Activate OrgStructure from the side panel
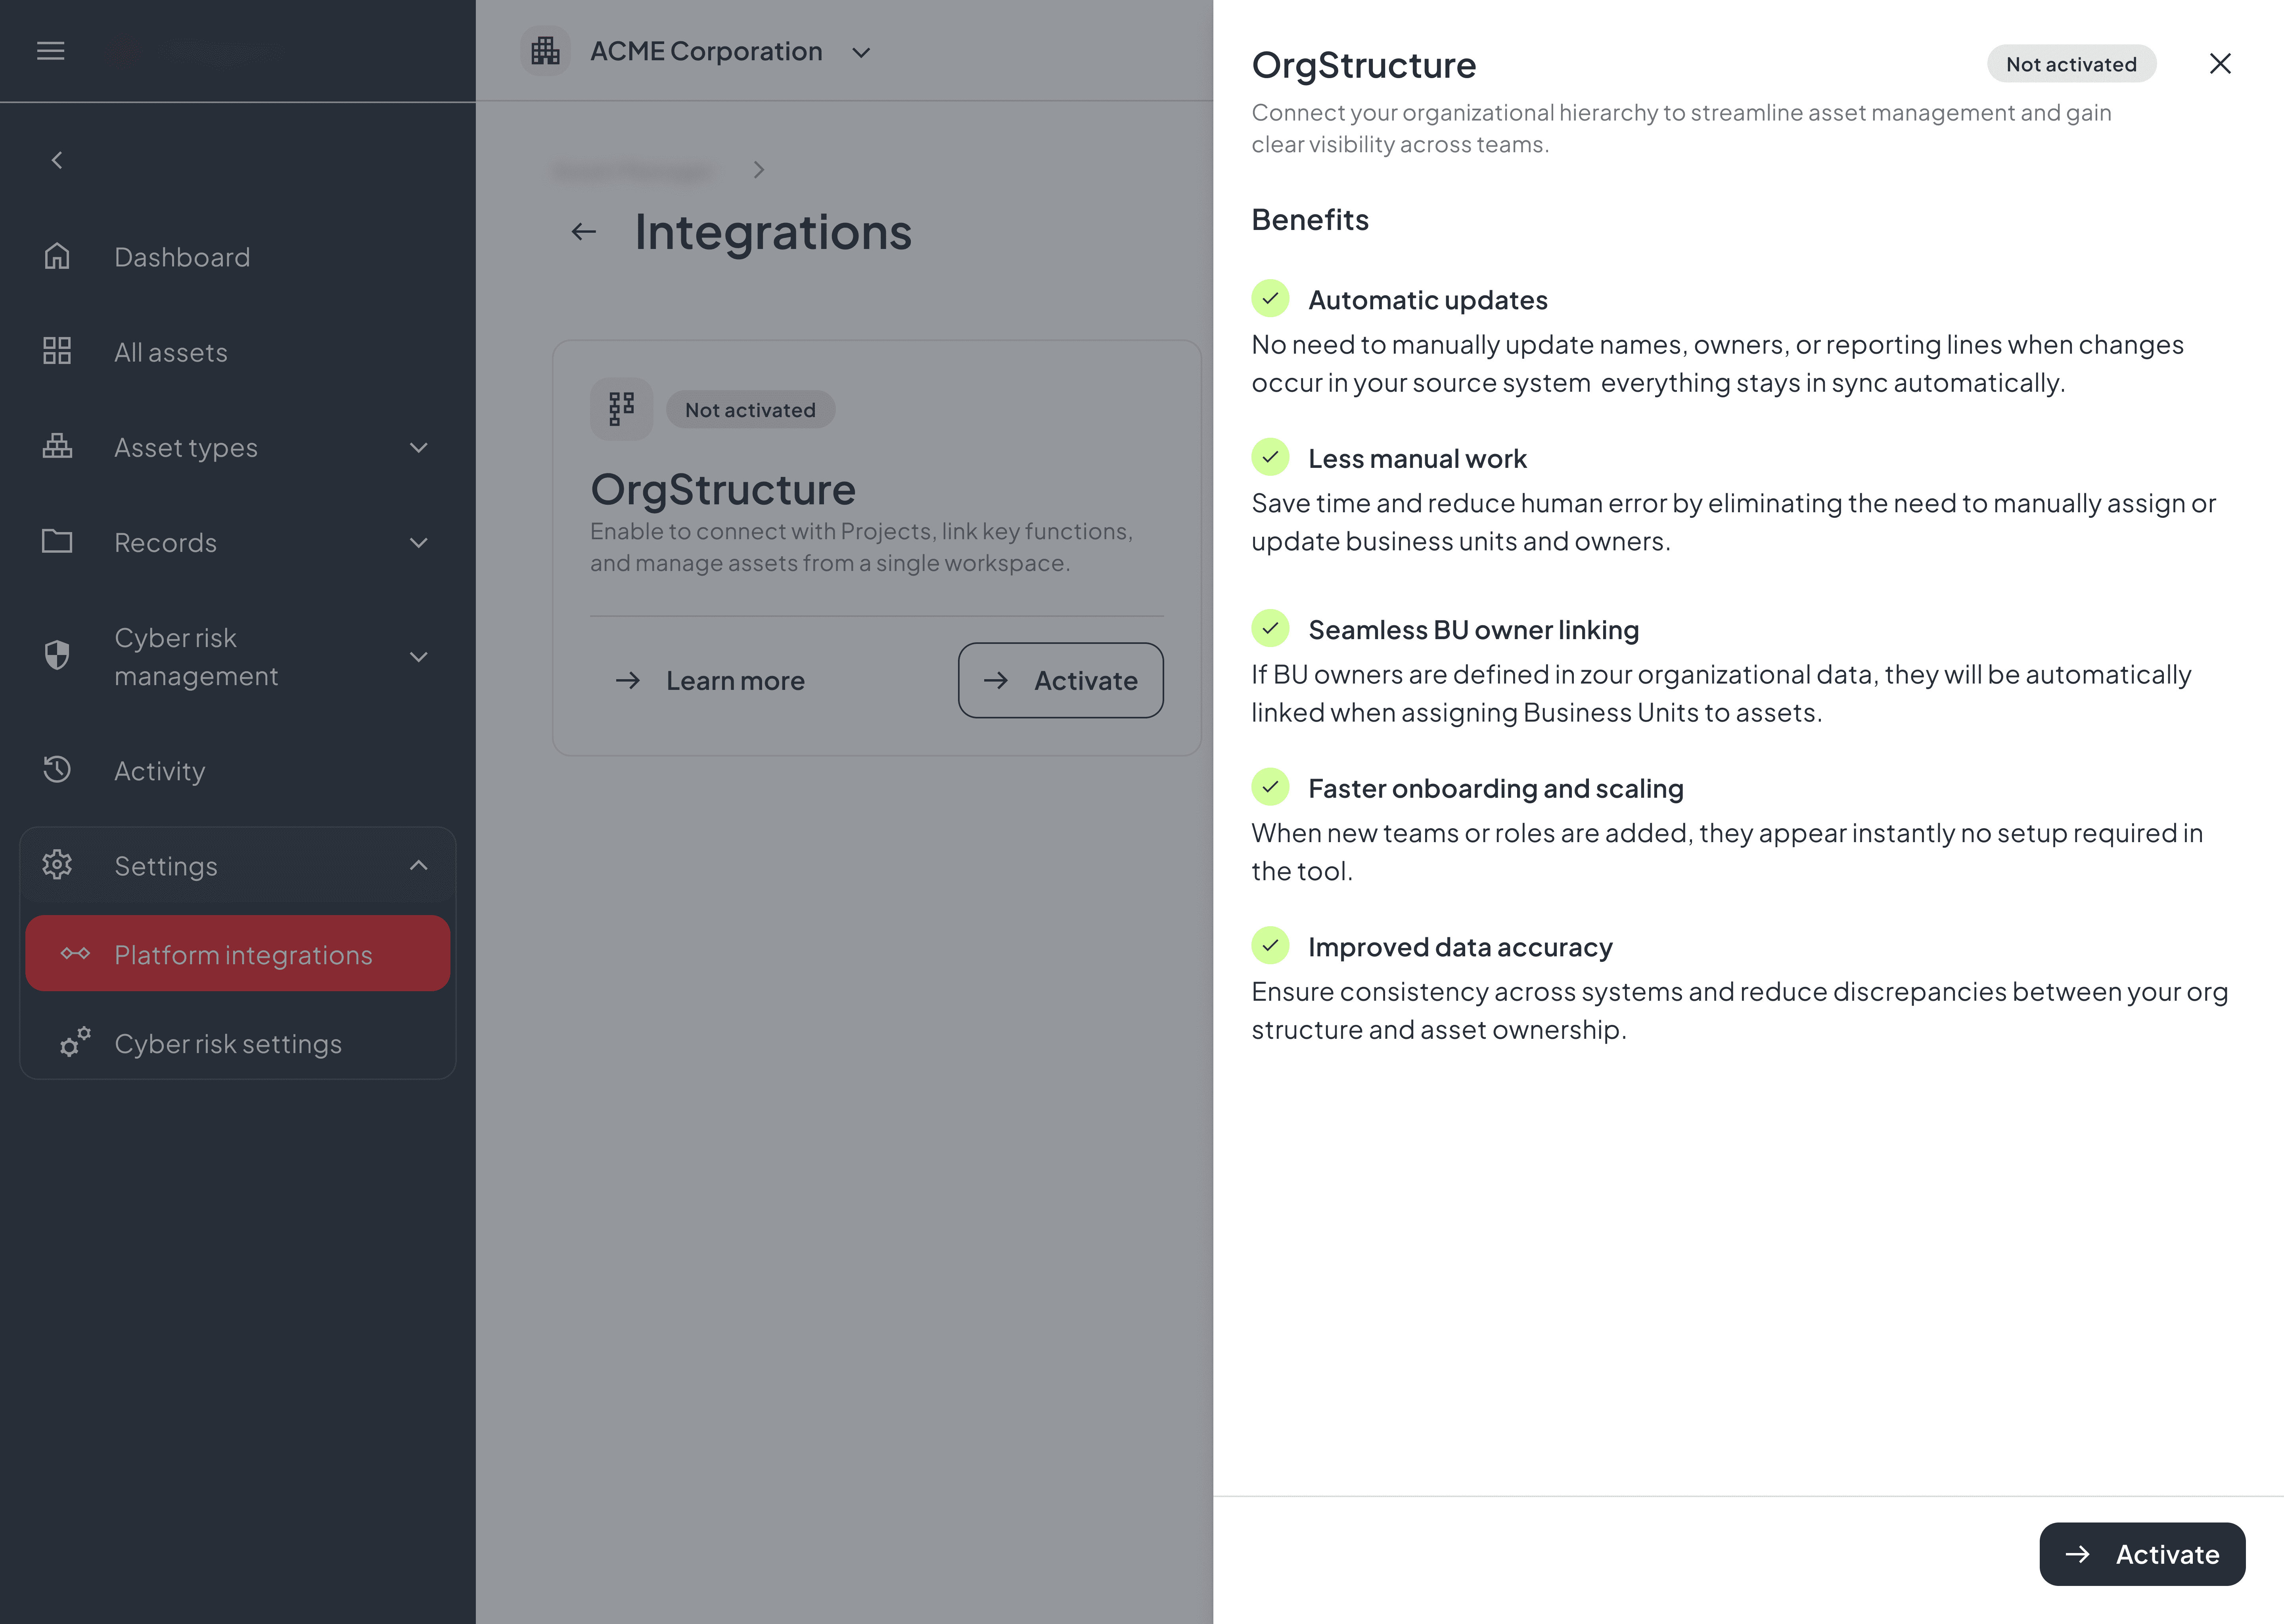This screenshot has height=1624, width=2284. 2142,1554
